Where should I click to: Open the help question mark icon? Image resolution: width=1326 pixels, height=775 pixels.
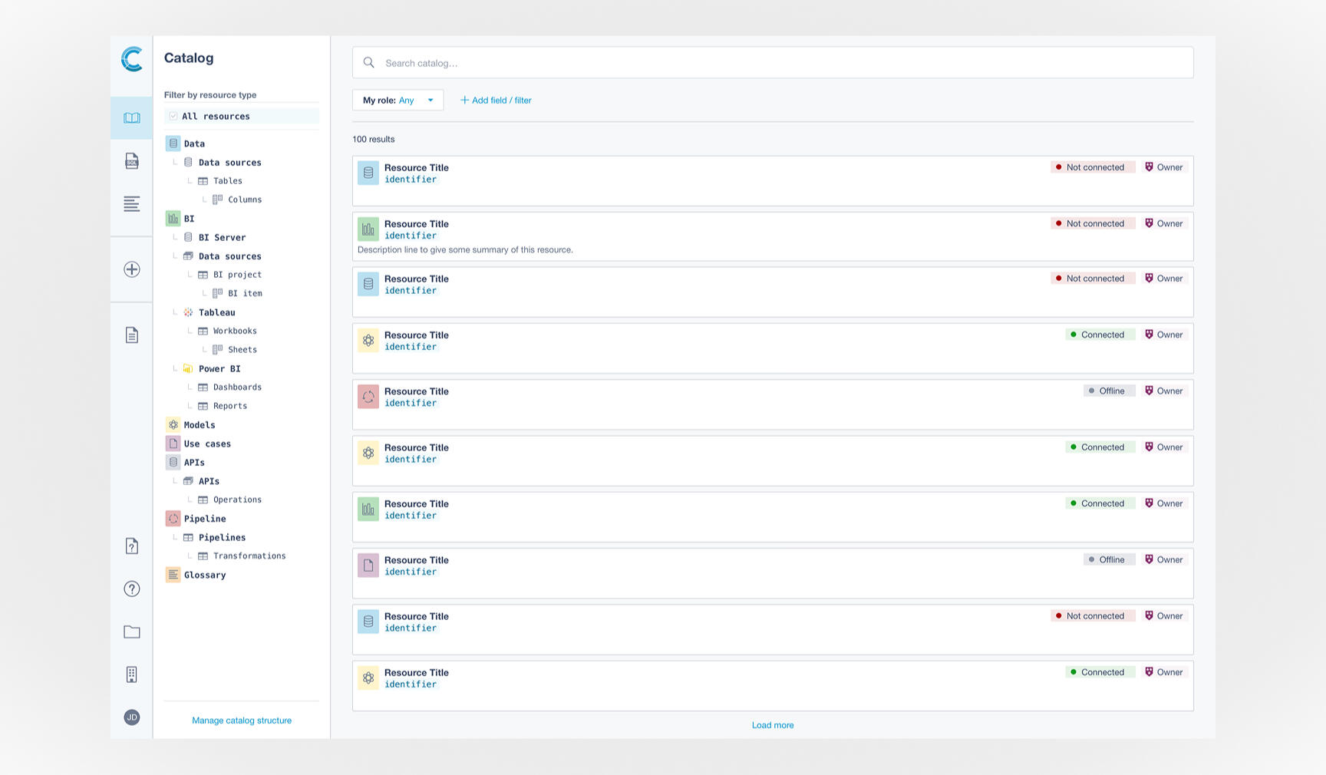tap(131, 589)
